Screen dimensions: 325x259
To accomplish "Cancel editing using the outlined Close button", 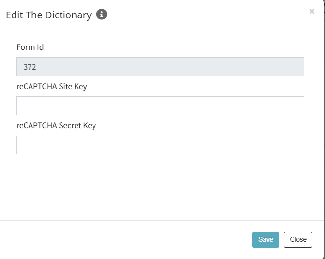I will pos(298,240).
